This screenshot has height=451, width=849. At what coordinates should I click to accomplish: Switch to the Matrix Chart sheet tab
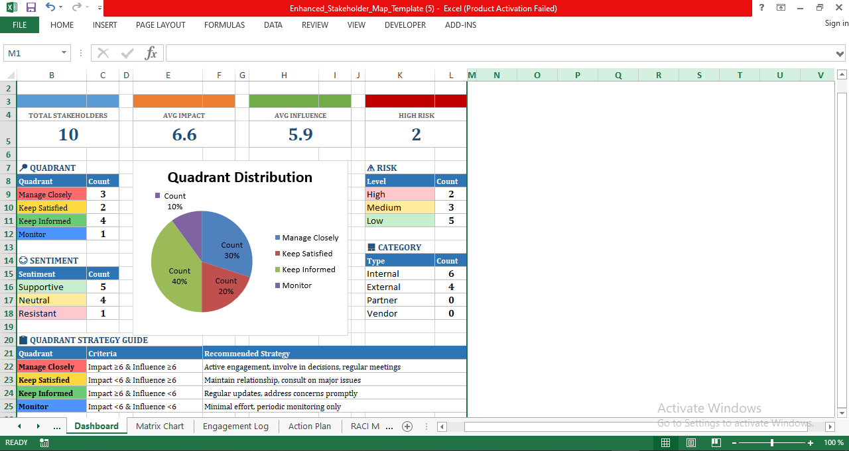[x=160, y=426]
